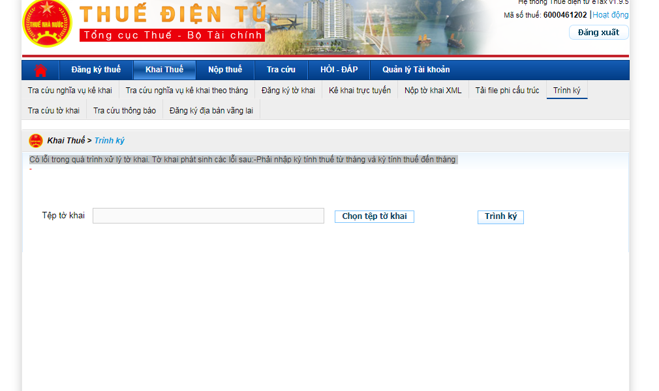Screen dimensions: 659x391
Task: Go to the red home icon
Action: click(40, 70)
